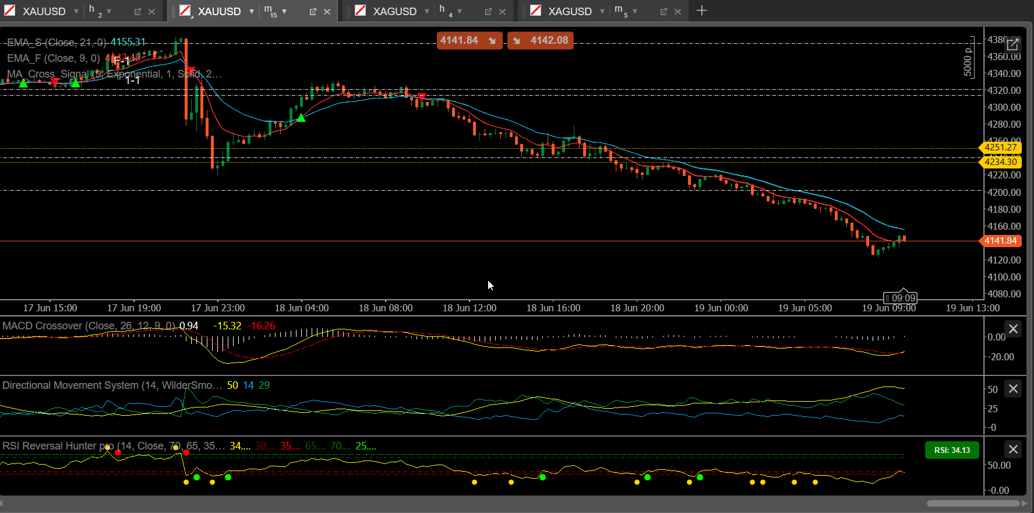The width and height of the screenshot is (1034, 513).
Task: Click the 4142.08 buy price button
Action: pos(541,40)
